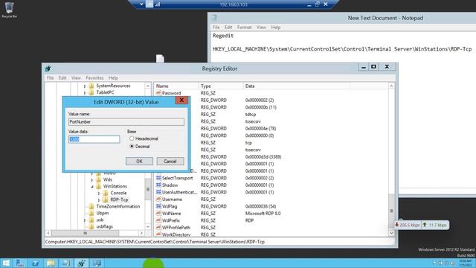Select the WdName string value icon
Screen dimensions: 476x268
(158, 214)
